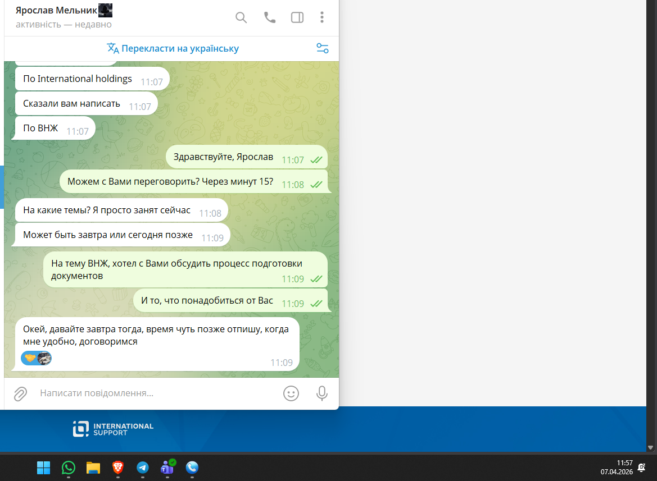This screenshot has height=481, width=657.
Task: Click the translate language icon
Action: click(x=113, y=48)
